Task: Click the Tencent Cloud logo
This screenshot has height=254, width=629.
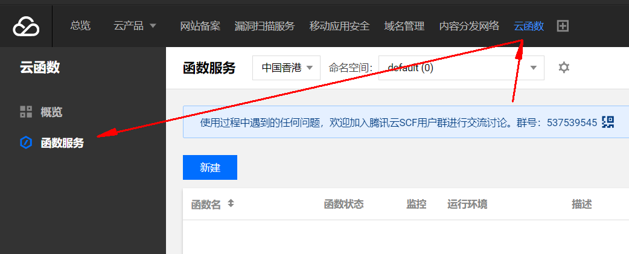Action: pyautogui.click(x=26, y=26)
